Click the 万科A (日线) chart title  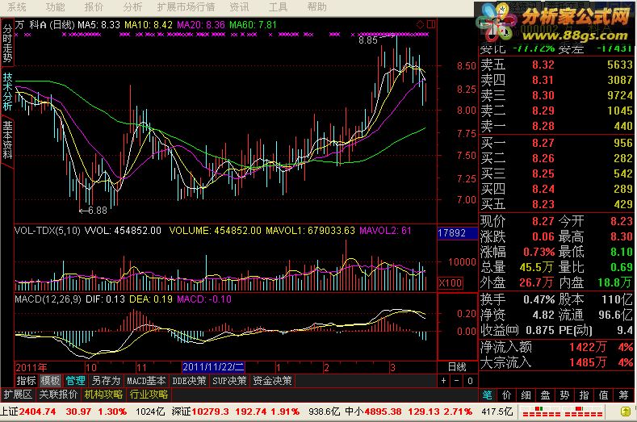tap(44, 25)
